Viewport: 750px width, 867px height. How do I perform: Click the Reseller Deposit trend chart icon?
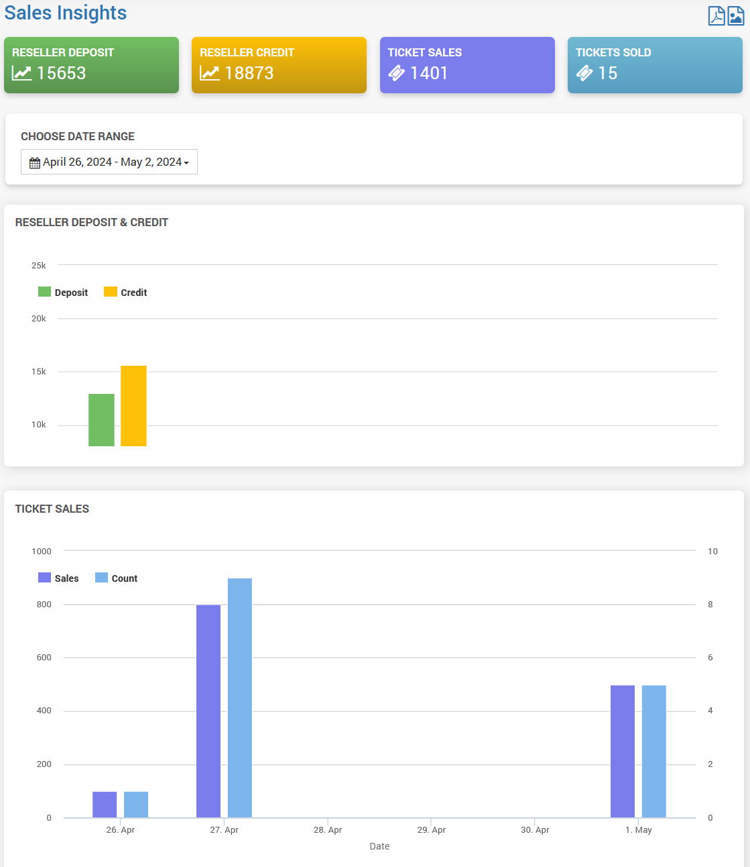[x=22, y=73]
